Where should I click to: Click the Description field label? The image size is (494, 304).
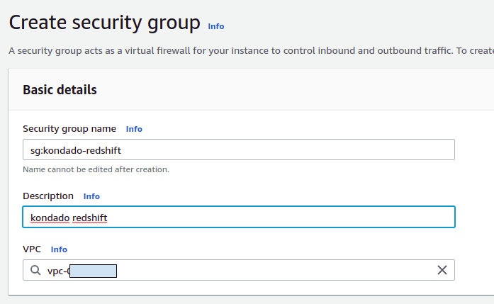coord(48,196)
